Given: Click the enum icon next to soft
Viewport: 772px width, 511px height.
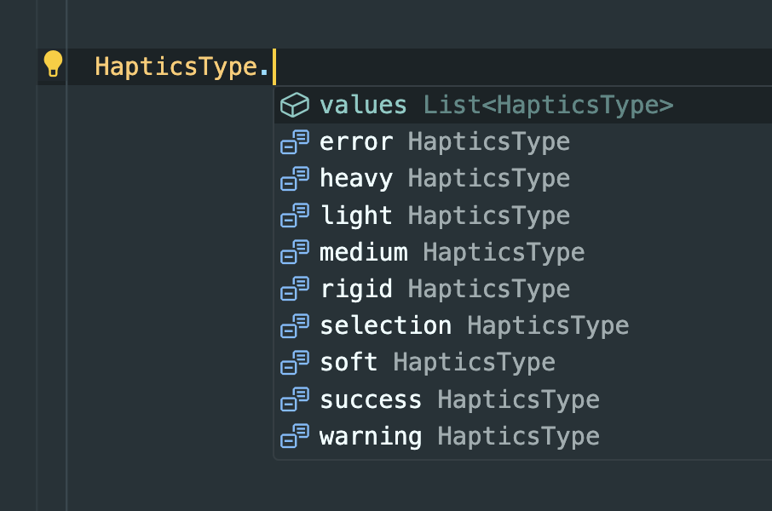Looking at the screenshot, I should click(295, 363).
